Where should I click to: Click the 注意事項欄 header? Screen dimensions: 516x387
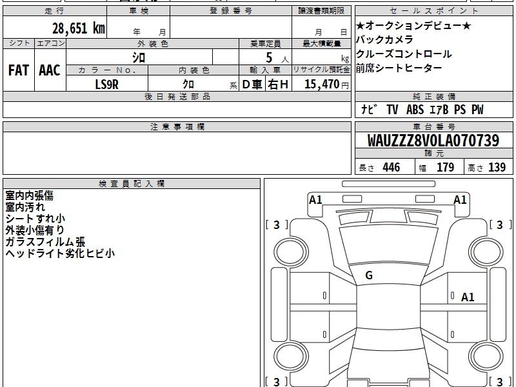[x=177, y=126]
